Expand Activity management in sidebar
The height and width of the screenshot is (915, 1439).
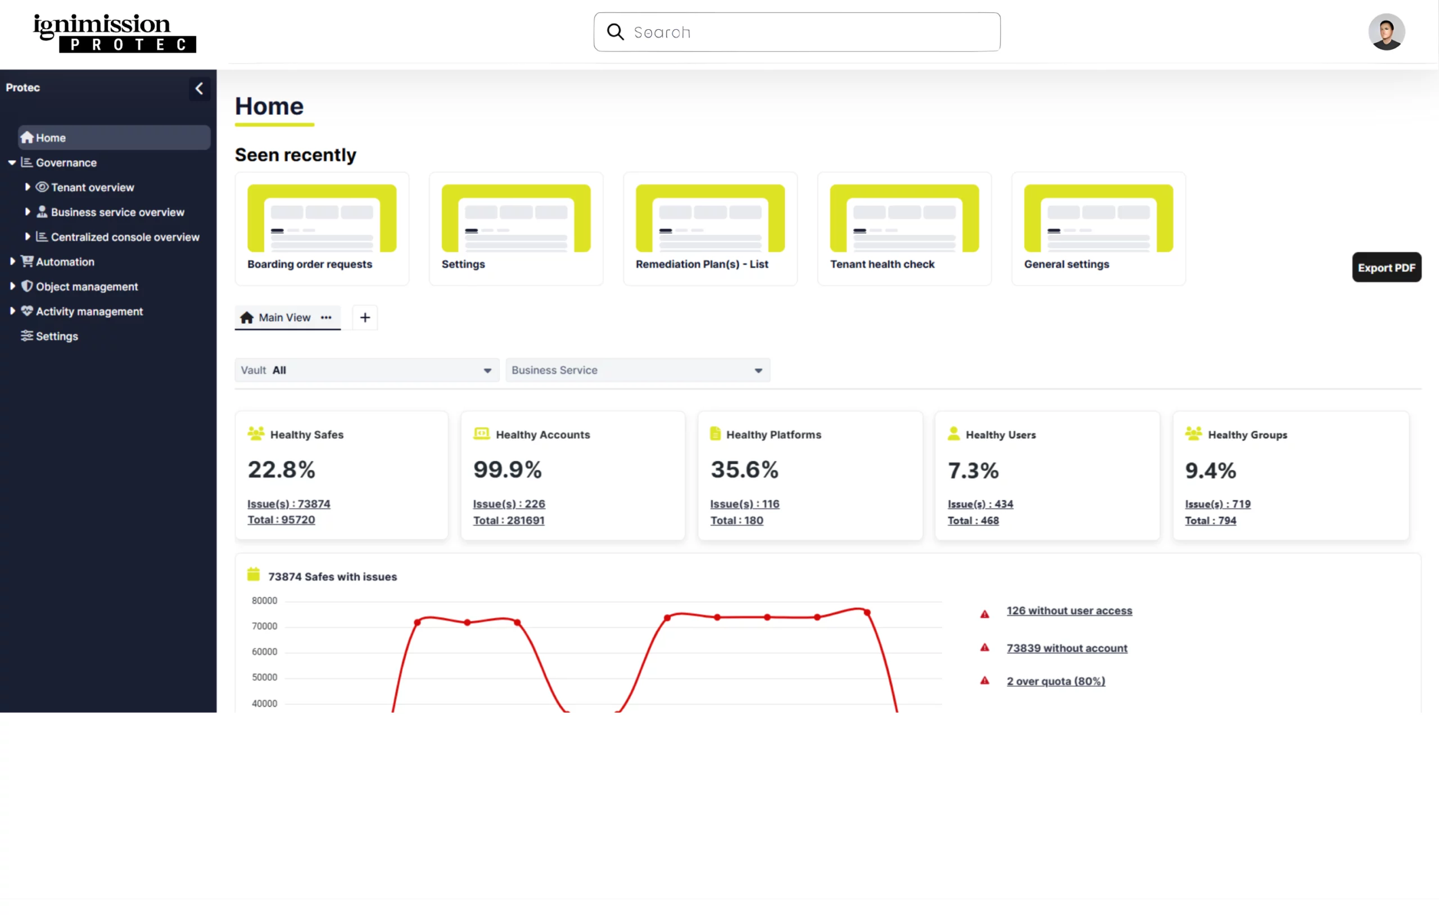coord(12,311)
